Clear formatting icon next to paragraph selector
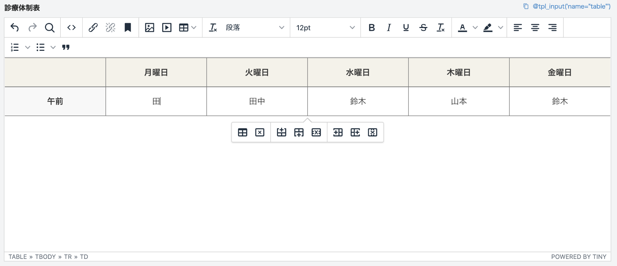The width and height of the screenshot is (617, 266). click(213, 28)
